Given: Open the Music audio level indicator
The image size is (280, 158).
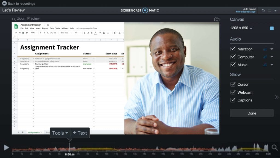Looking at the screenshot, I should (265, 65).
